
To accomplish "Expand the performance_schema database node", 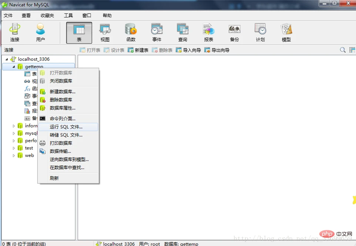I will [x=14, y=141].
